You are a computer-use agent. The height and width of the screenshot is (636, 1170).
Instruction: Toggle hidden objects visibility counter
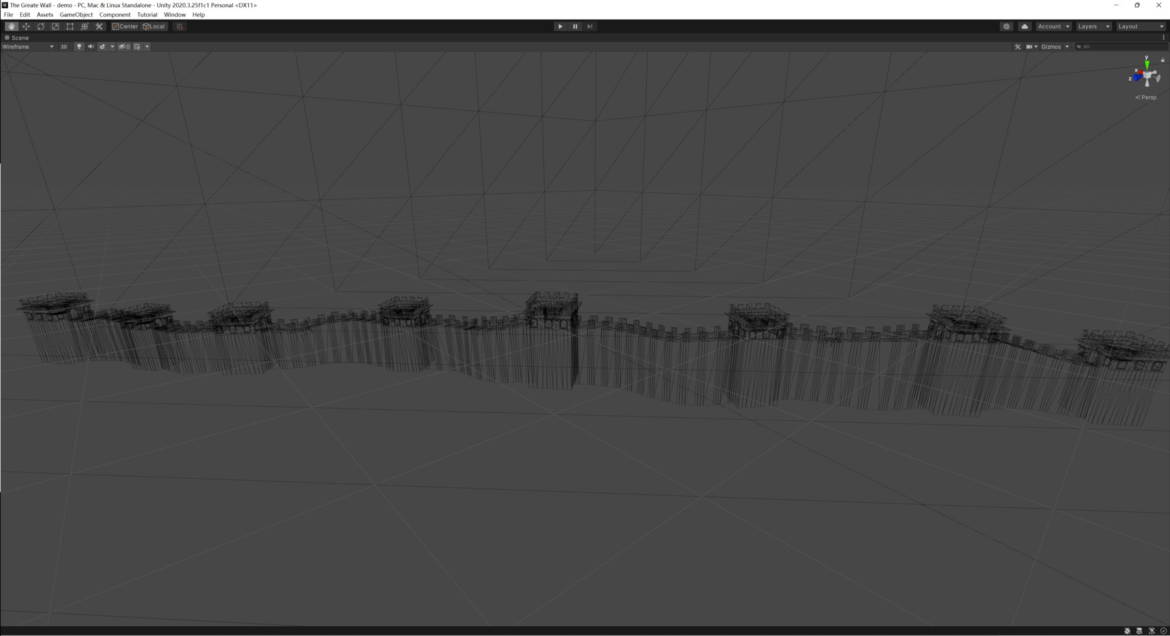click(124, 47)
